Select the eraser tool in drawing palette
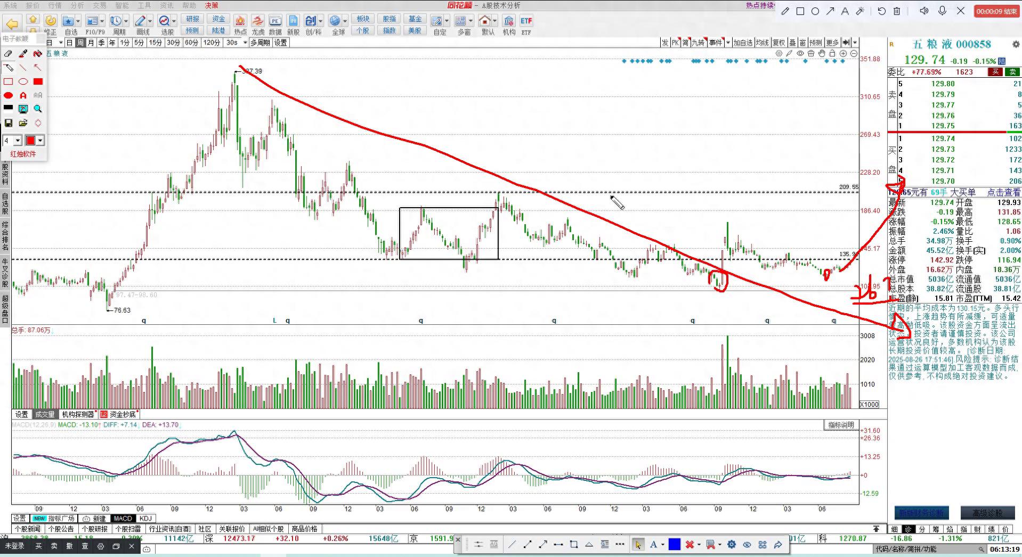Screen dimensions: 1022x557 click(8, 54)
